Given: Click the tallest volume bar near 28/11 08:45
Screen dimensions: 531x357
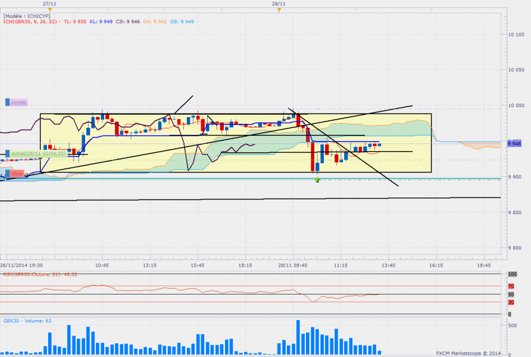Looking at the screenshot, I should [x=298, y=337].
